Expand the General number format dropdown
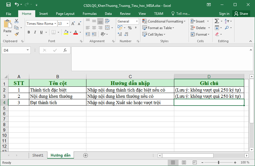This screenshot has width=255, height=166. (137, 21)
